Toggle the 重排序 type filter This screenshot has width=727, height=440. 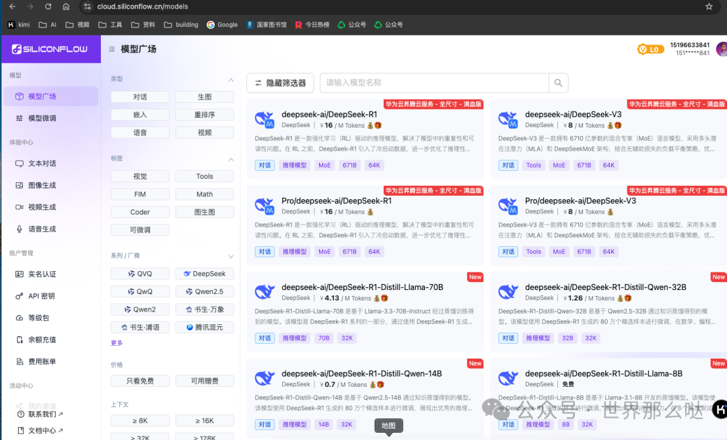[205, 114]
